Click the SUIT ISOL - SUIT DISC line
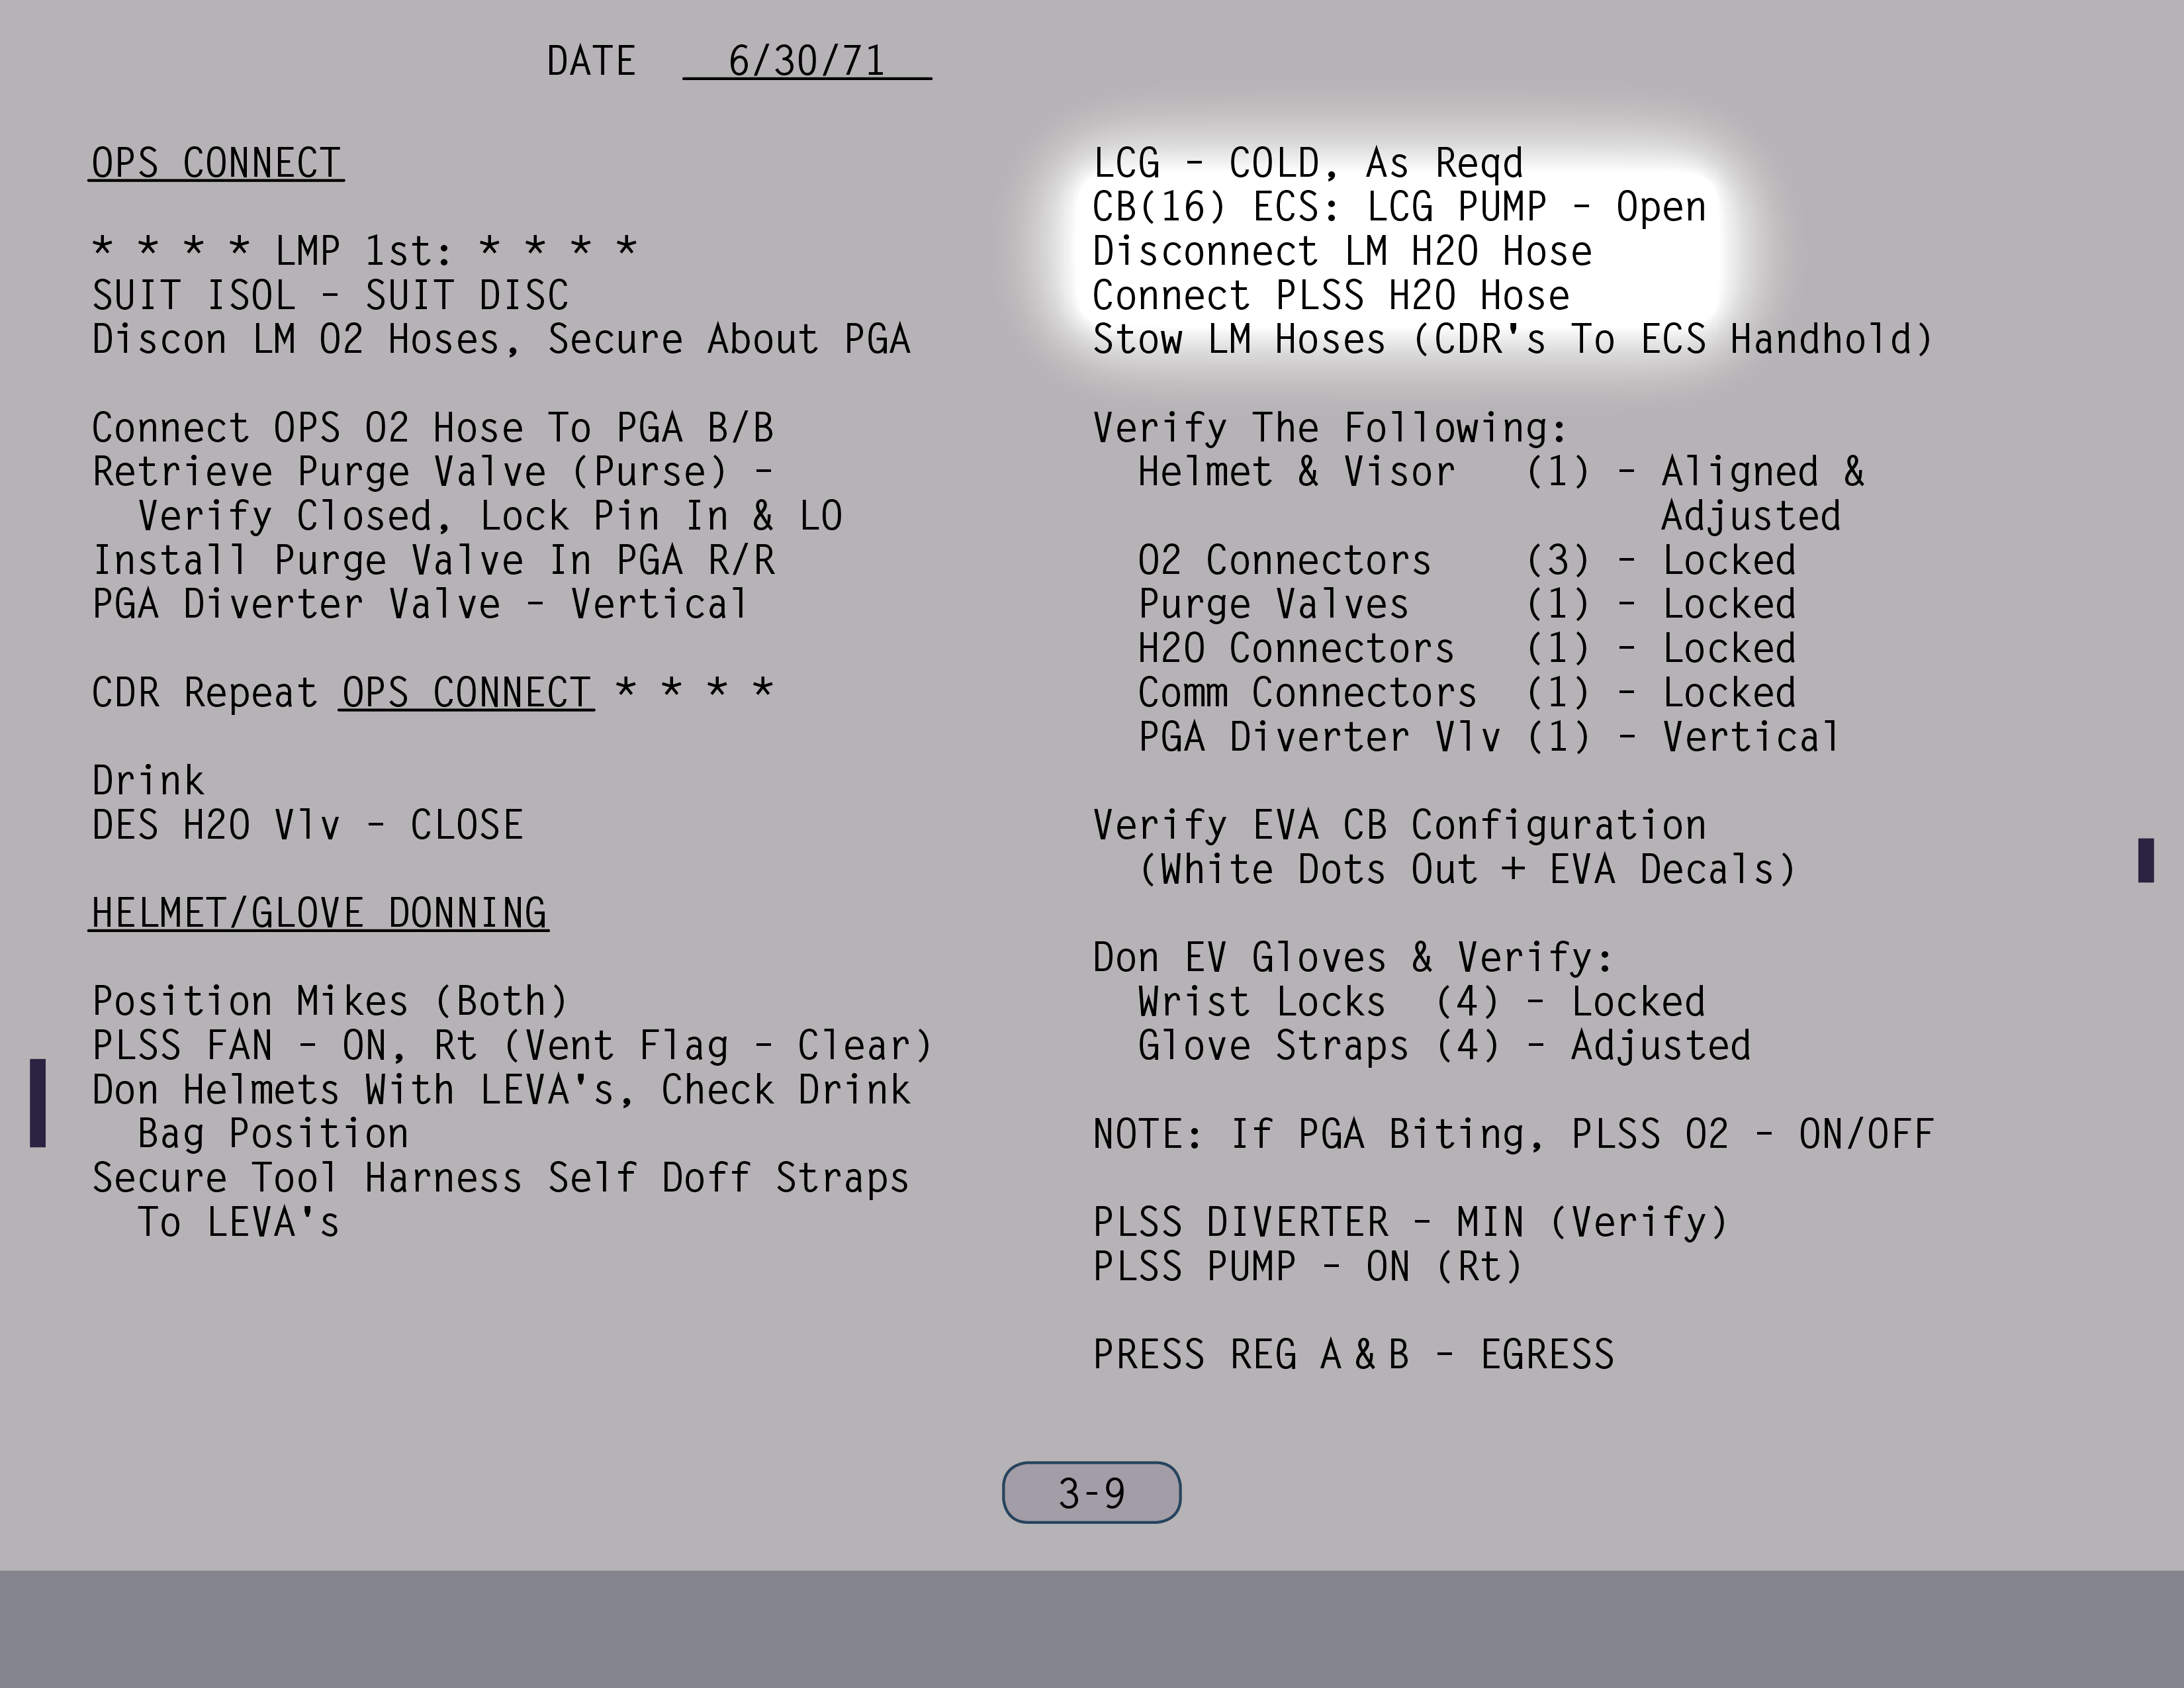This screenshot has width=2184, height=1688. coord(330,296)
